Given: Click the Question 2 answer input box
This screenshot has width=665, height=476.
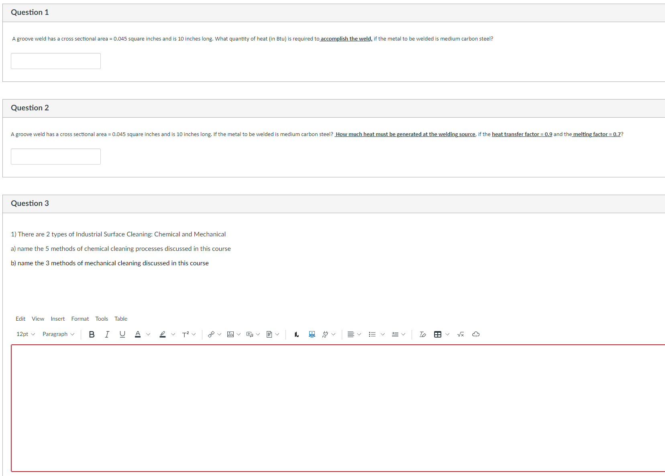Looking at the screenshot, I should click(56, 157).
